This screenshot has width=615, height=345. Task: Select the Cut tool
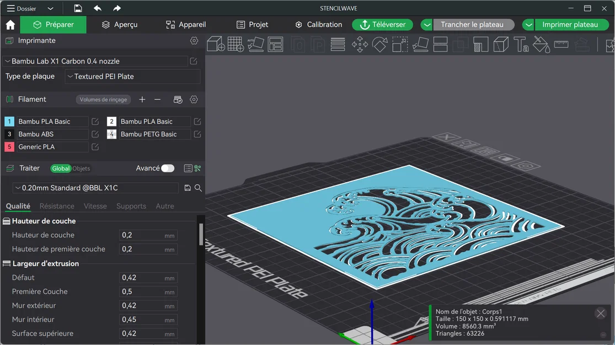440,44
